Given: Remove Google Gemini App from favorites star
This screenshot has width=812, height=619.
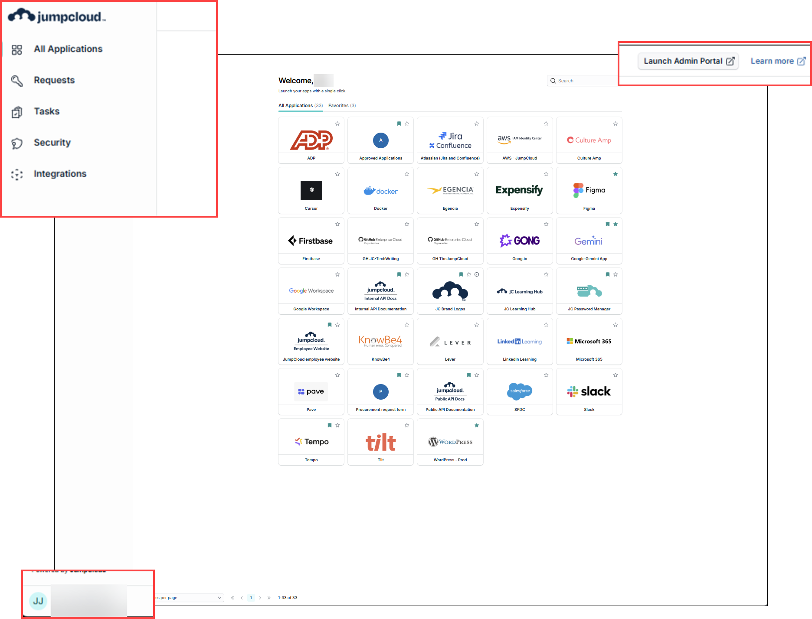Looking at the screenshot, I should pyautogui.click(x=616, y=224).
